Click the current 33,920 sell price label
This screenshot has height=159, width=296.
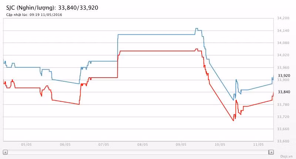[284, 76]
